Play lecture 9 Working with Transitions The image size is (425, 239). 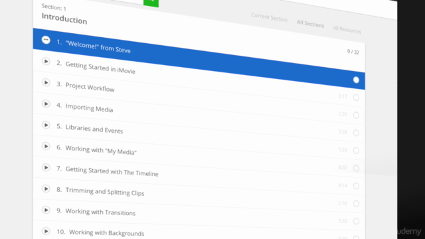coord(46,210)
